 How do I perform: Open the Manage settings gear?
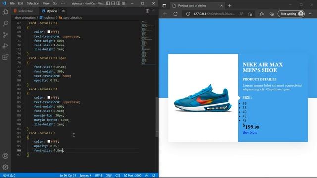pyautogui.click(x=5, y=167)
